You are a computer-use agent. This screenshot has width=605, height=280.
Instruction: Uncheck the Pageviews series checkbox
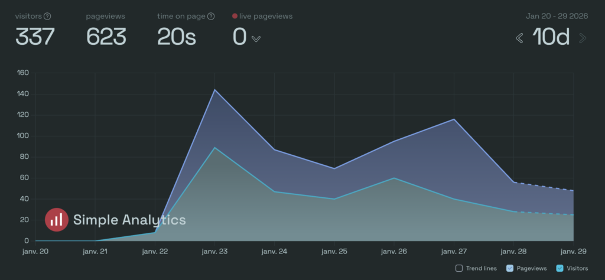(x=509, y=268)
